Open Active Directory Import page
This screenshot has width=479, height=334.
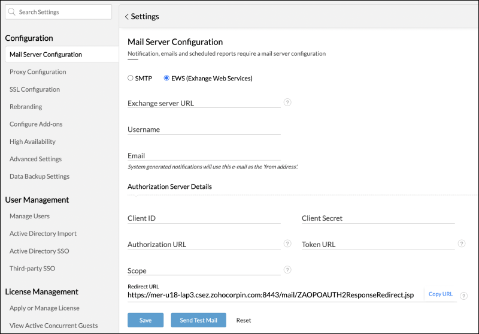click(x=43, y=233)
